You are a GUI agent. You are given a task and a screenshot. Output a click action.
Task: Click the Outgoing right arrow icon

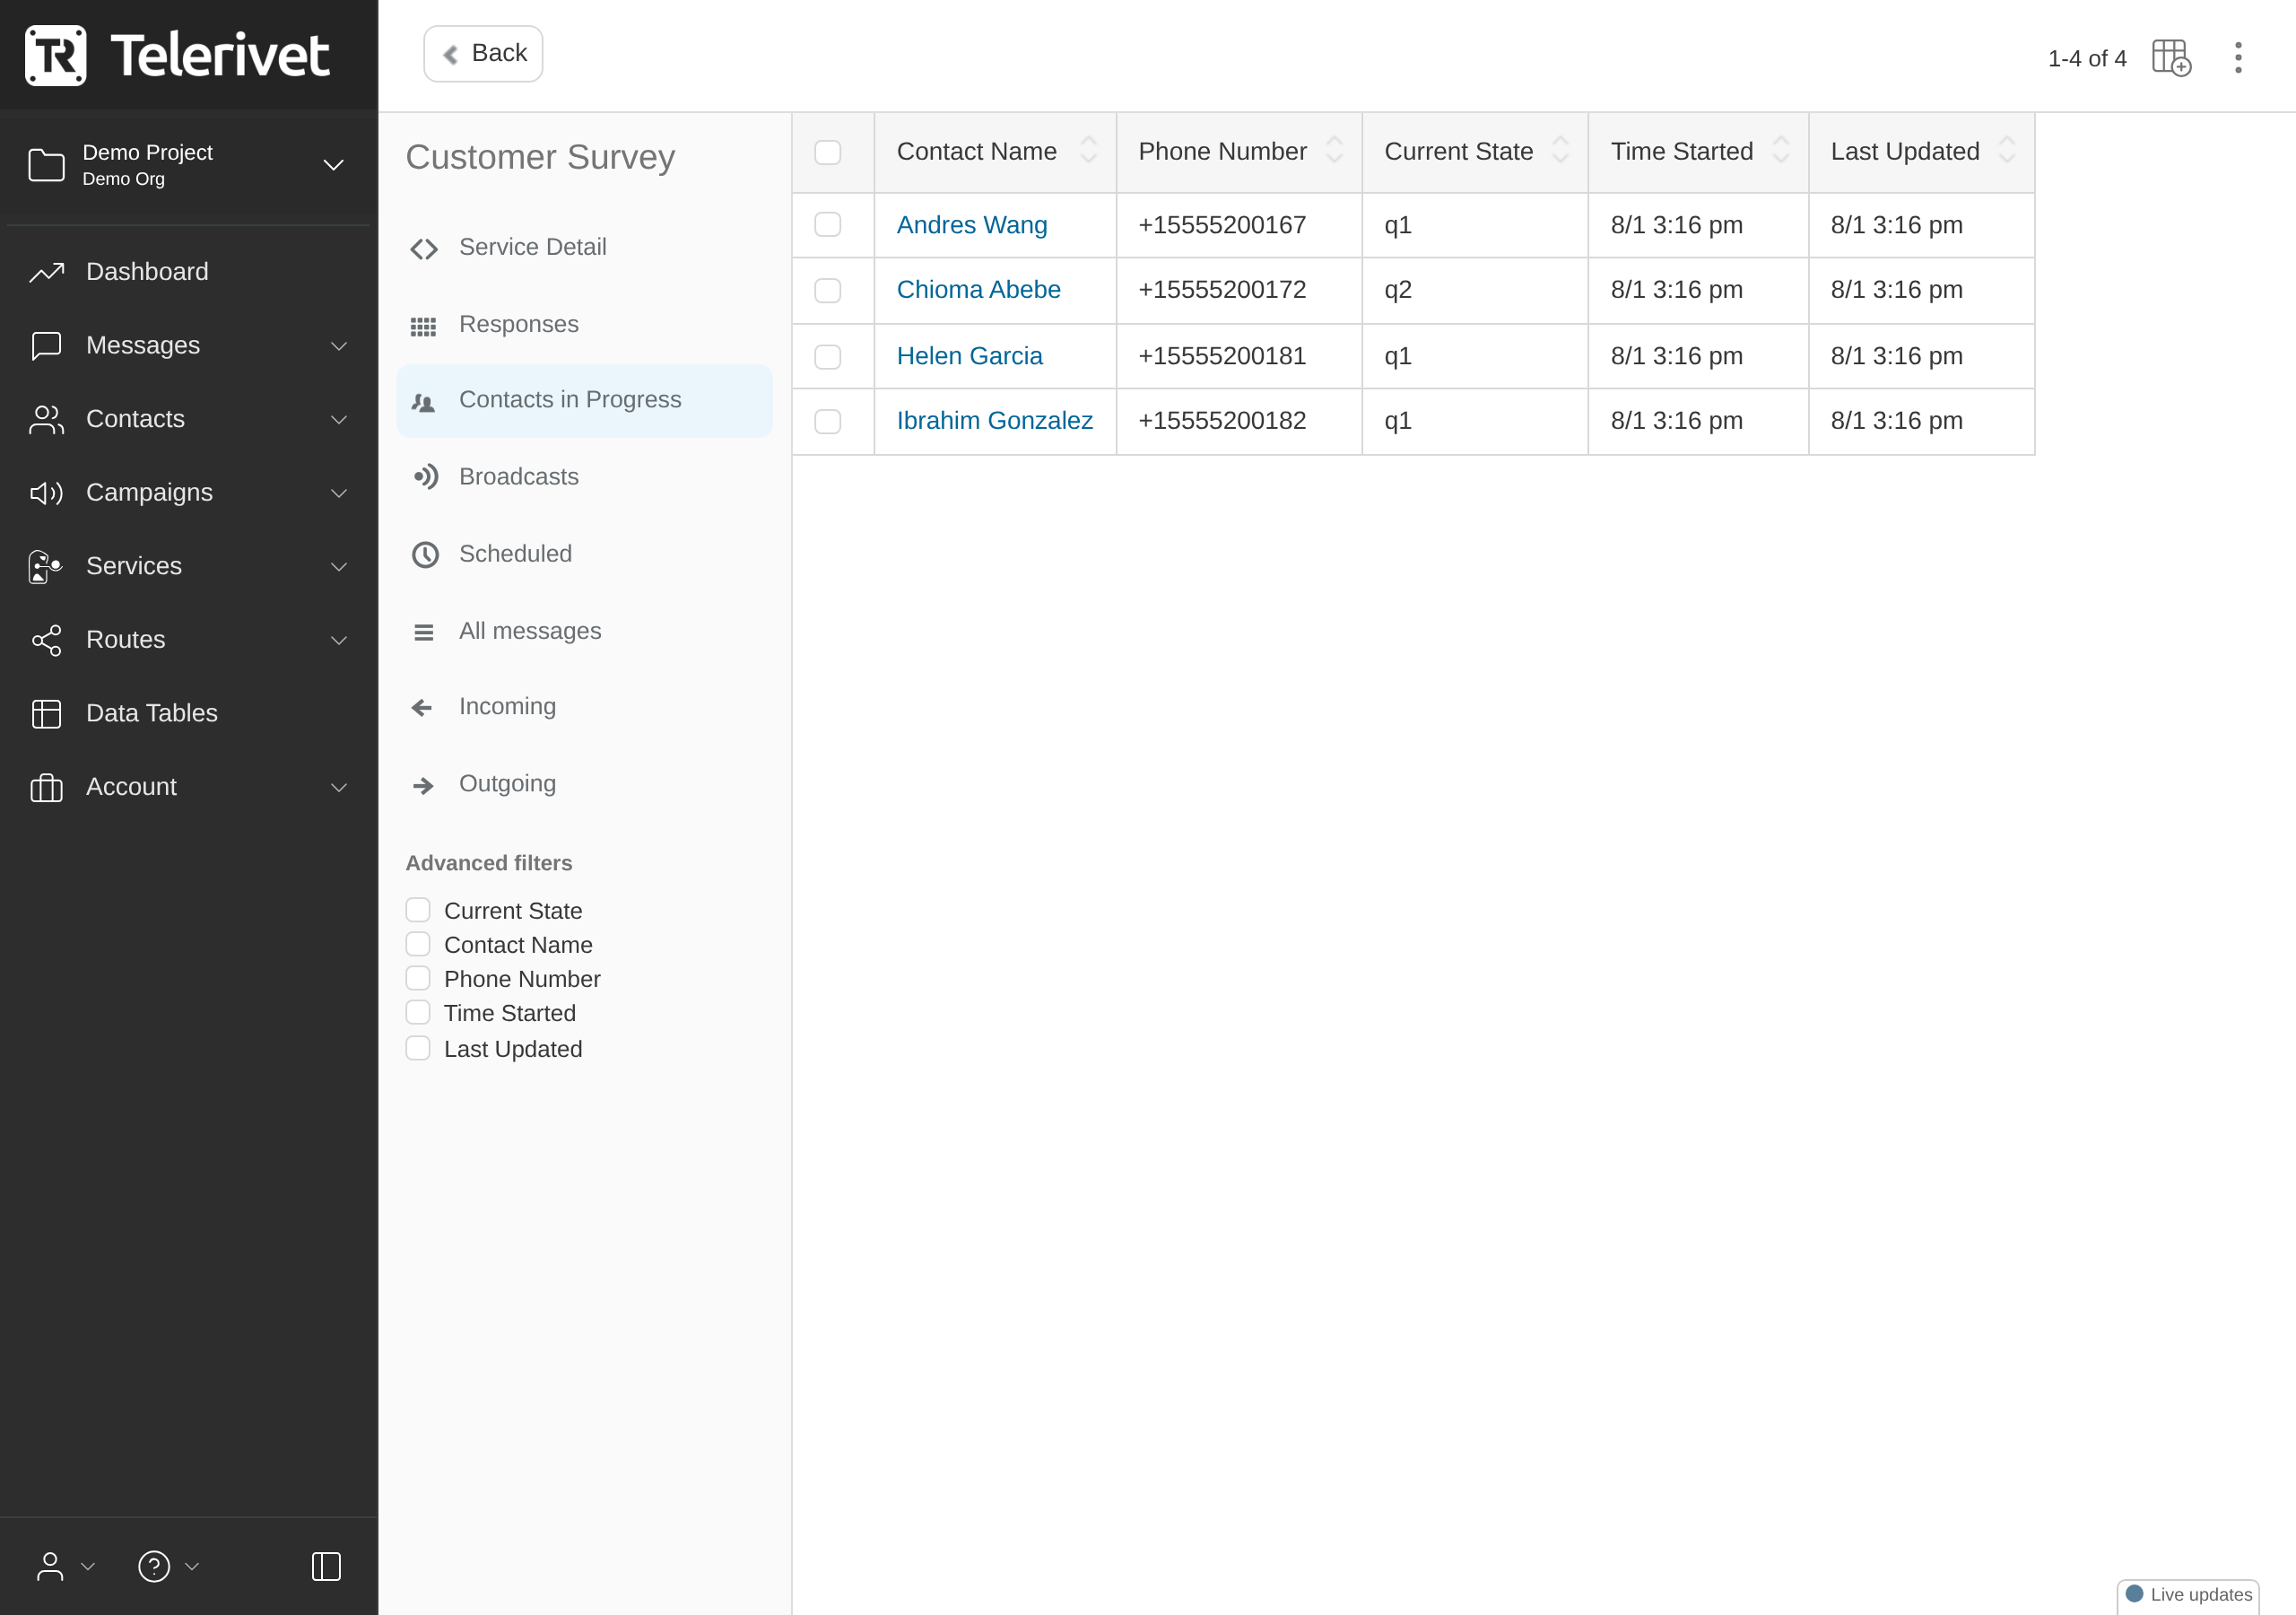(x=423, y=785)
